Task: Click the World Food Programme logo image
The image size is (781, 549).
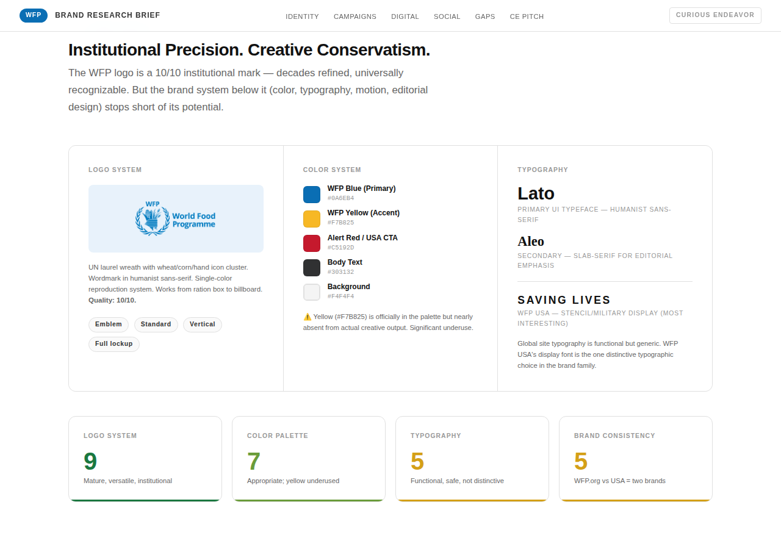Action: pos(176,218)
